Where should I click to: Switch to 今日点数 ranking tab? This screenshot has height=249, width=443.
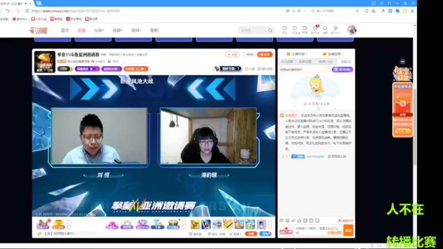(x=287, y=61)
